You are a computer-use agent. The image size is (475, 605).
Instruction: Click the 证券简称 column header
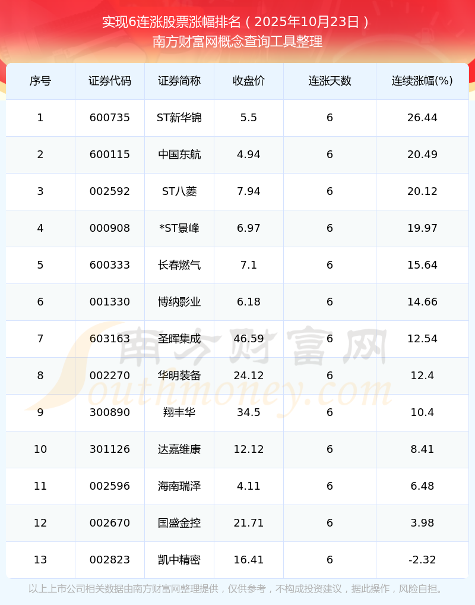coord(179,81)
